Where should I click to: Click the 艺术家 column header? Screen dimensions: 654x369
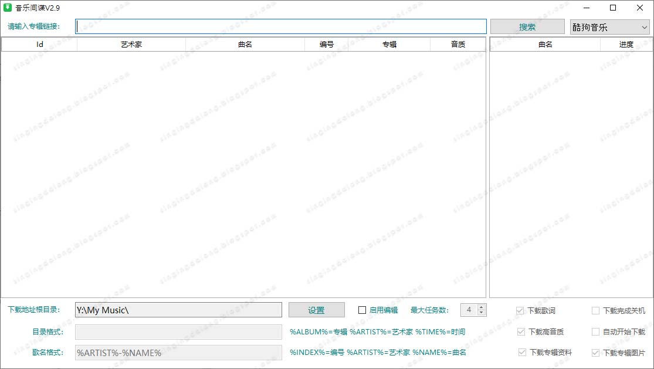pyautogui.click(x=131, y=44)
